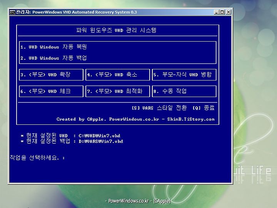Pick option 6 <부모> VHD 체크
Screen dimensions: 277x208
[51, 91]
